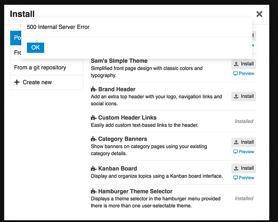Viewport: 278px width, 222px height.
Task: Click Installed label for Custom Header Links
Action: tap(244, 121)
